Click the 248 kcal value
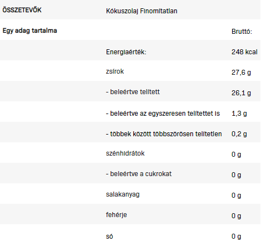 click(244, 52)
